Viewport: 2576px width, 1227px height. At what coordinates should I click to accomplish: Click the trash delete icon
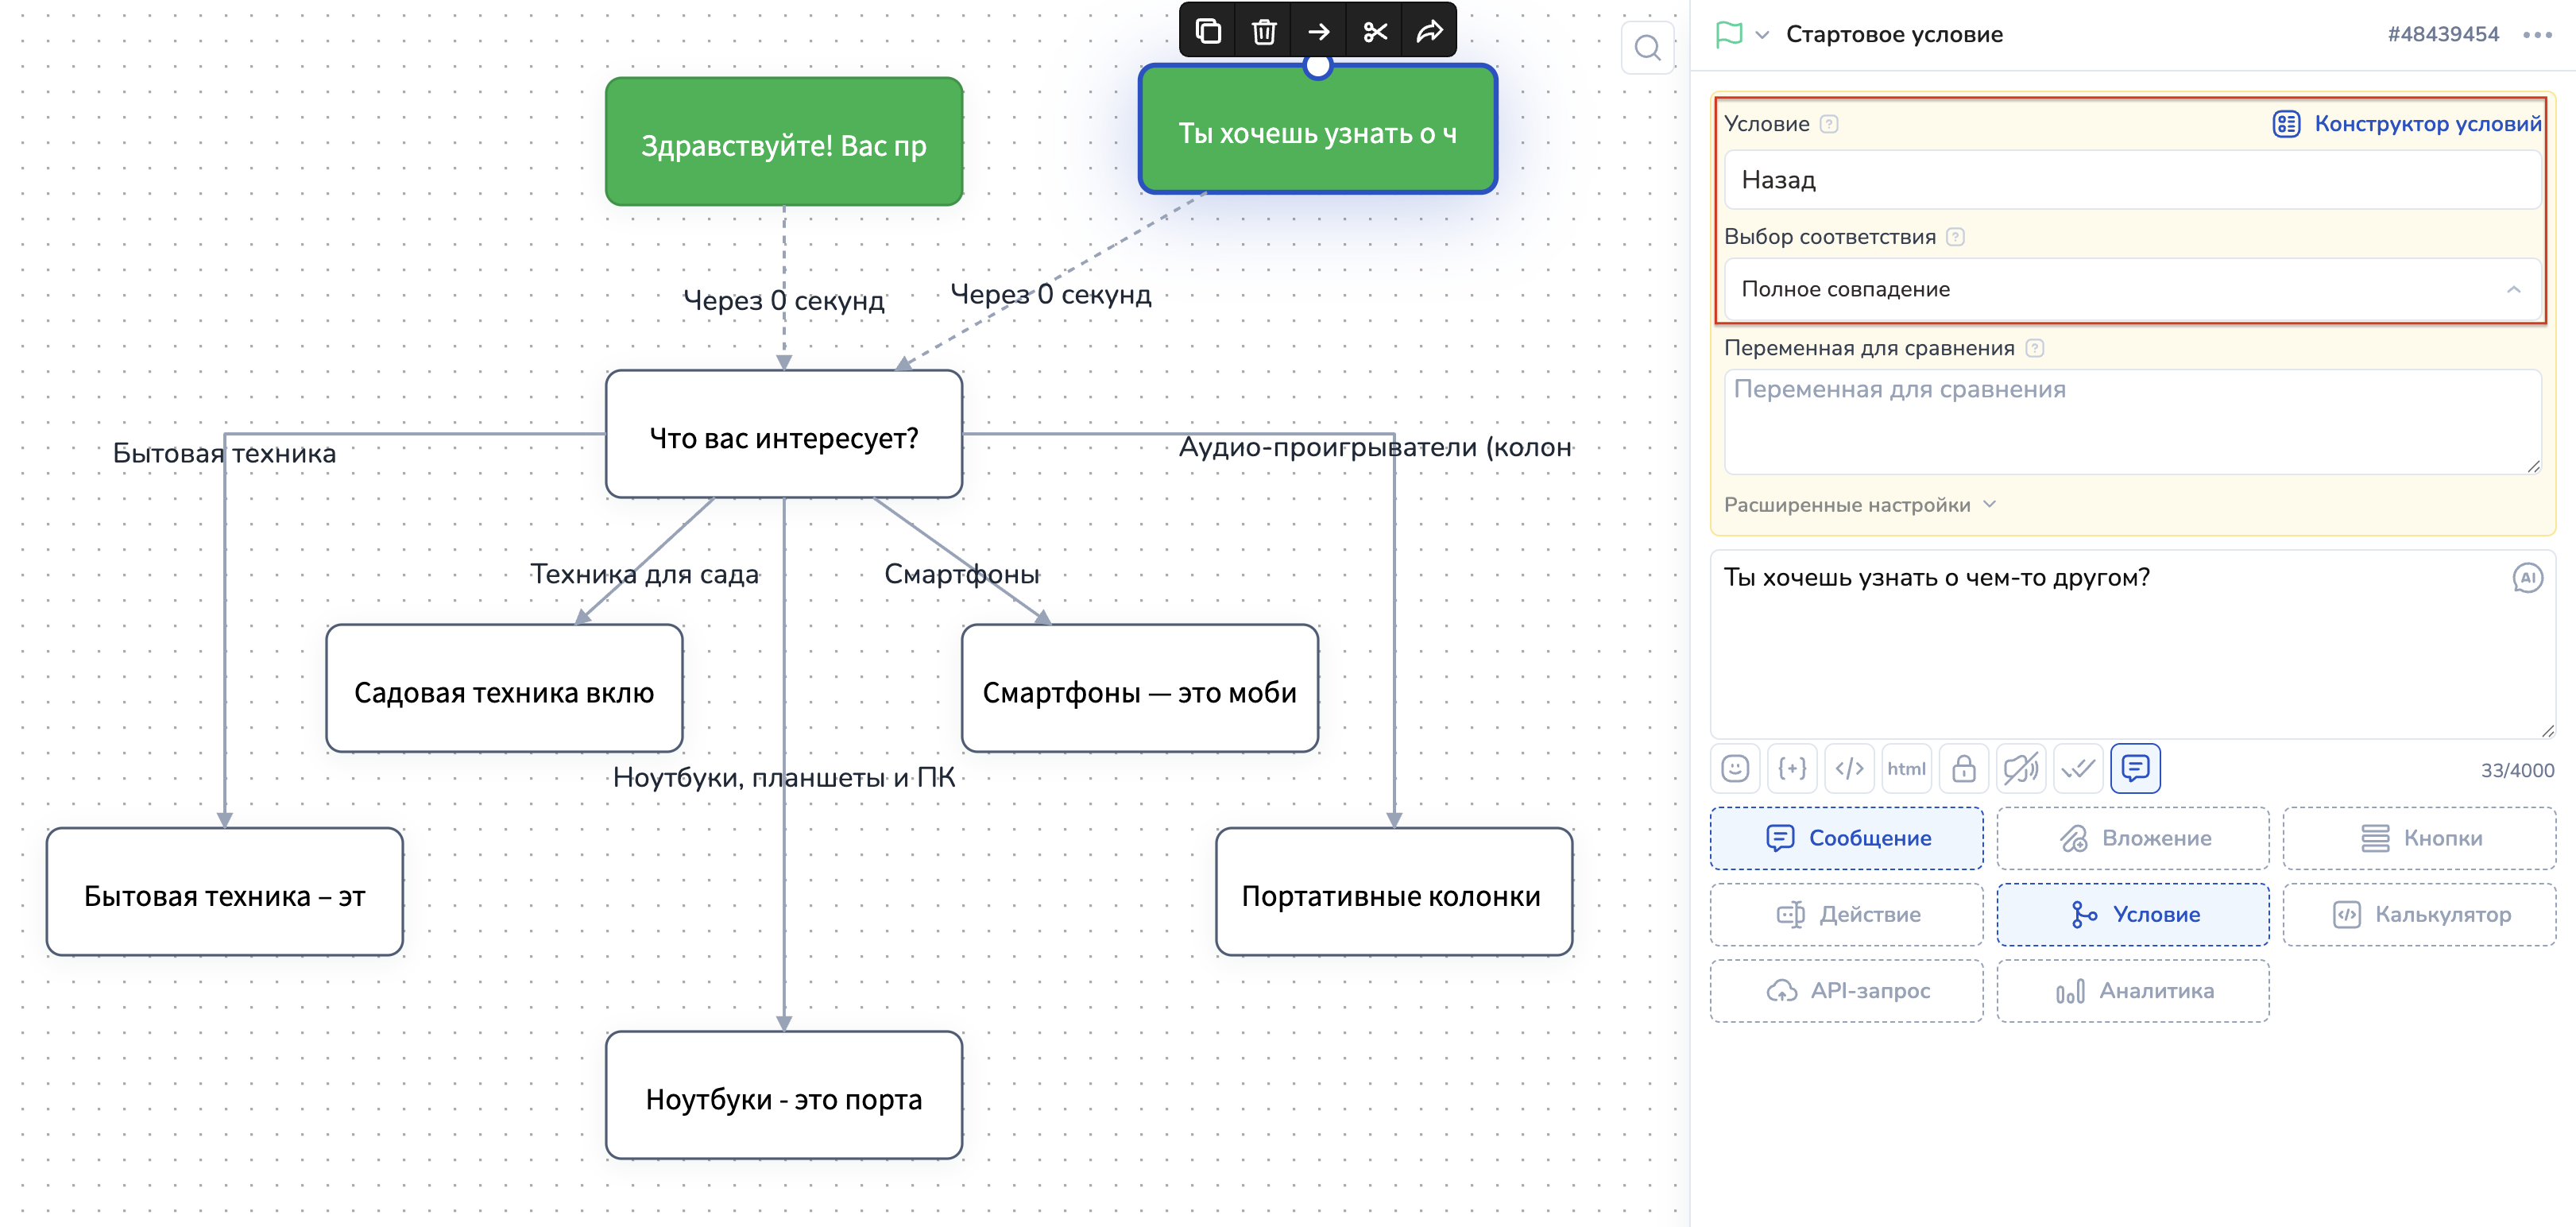tap(1264, 32)
